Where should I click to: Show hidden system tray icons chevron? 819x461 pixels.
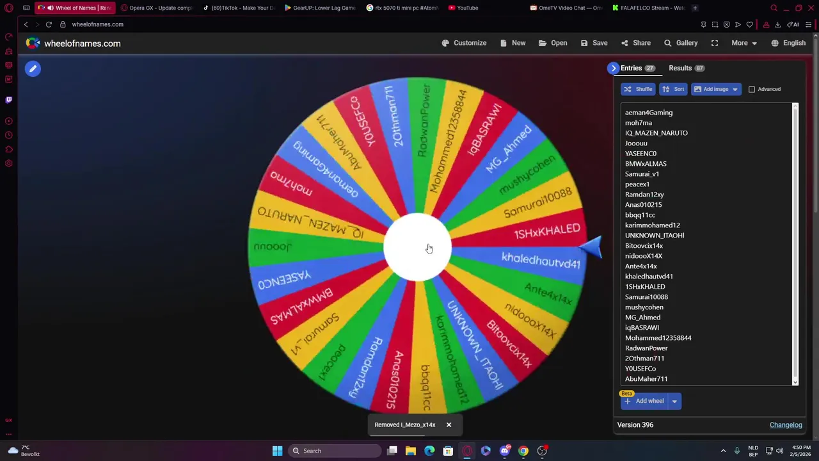click(723, 451)
